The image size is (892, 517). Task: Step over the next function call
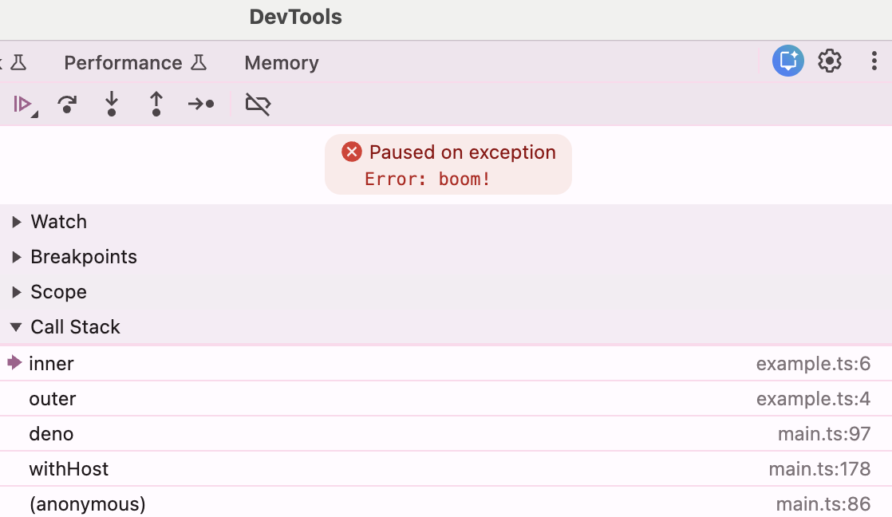pos(67,104)
